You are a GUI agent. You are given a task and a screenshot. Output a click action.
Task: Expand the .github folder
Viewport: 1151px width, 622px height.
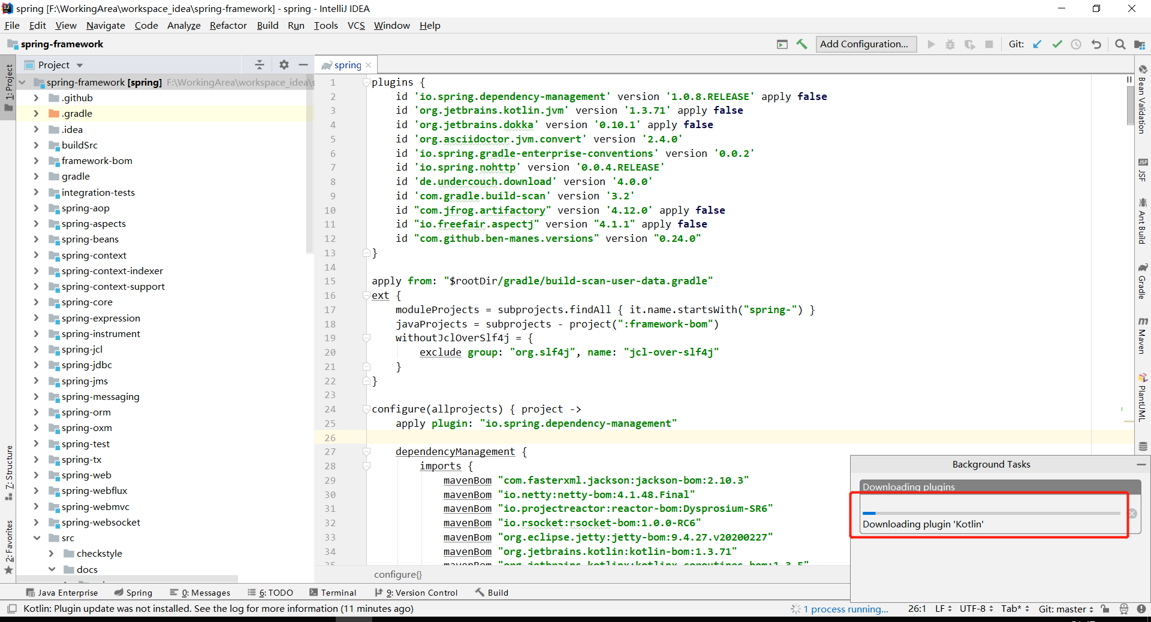pos(36,98)
